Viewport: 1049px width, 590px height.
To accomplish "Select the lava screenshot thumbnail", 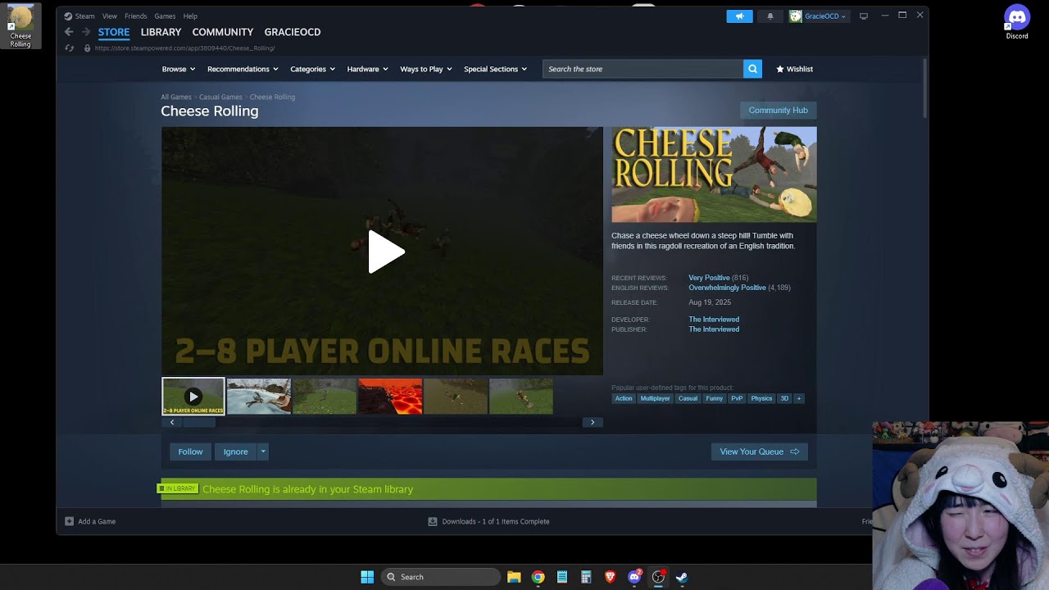I will [389, 396].
